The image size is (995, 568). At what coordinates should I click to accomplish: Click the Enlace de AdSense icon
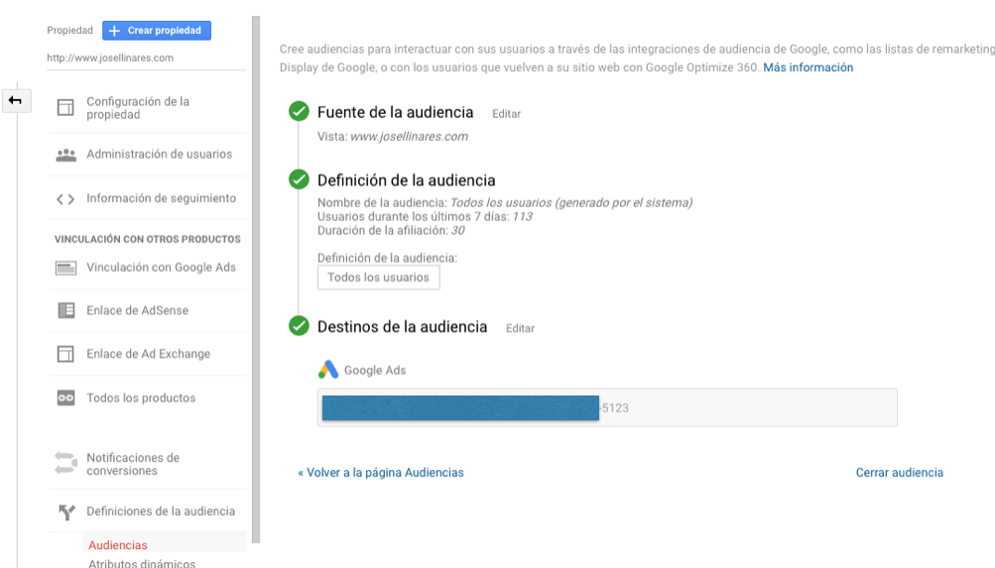tap(65, 310)
